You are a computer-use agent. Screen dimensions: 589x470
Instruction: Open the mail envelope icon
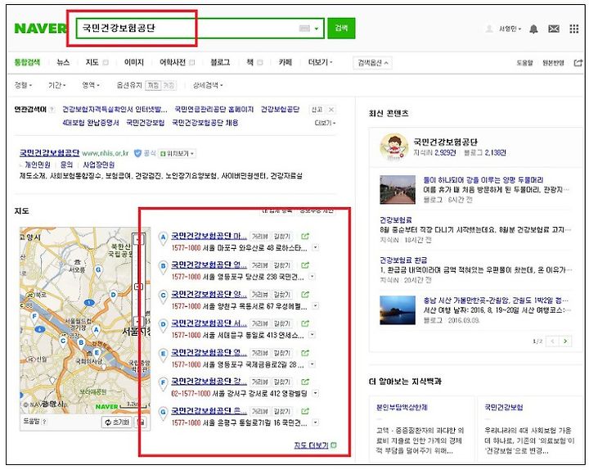pyautogui.click(x=554, y=29)
